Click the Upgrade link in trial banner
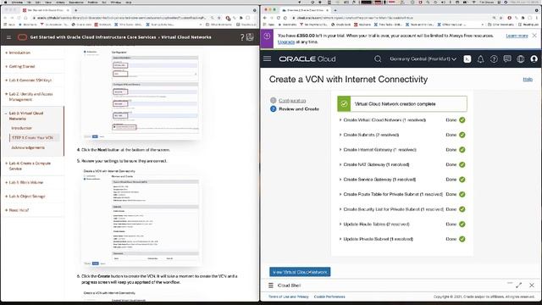 point(286,42)
